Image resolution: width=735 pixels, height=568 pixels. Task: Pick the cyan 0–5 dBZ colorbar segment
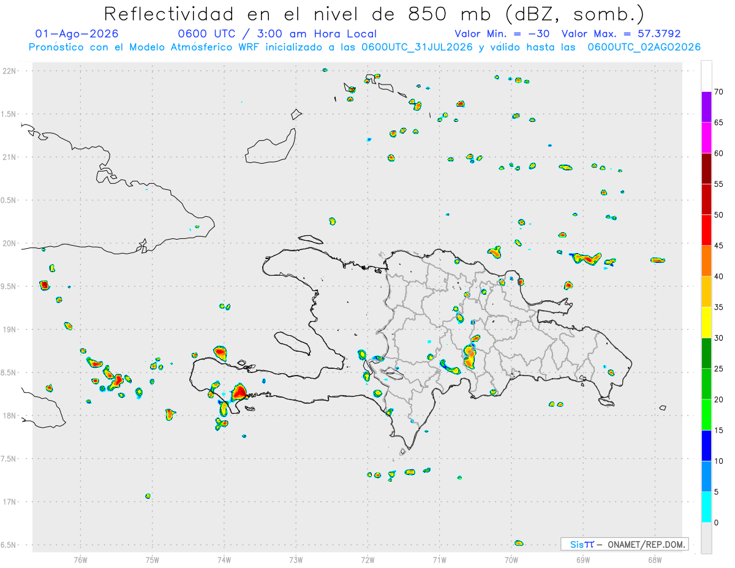tap(706, 507)
